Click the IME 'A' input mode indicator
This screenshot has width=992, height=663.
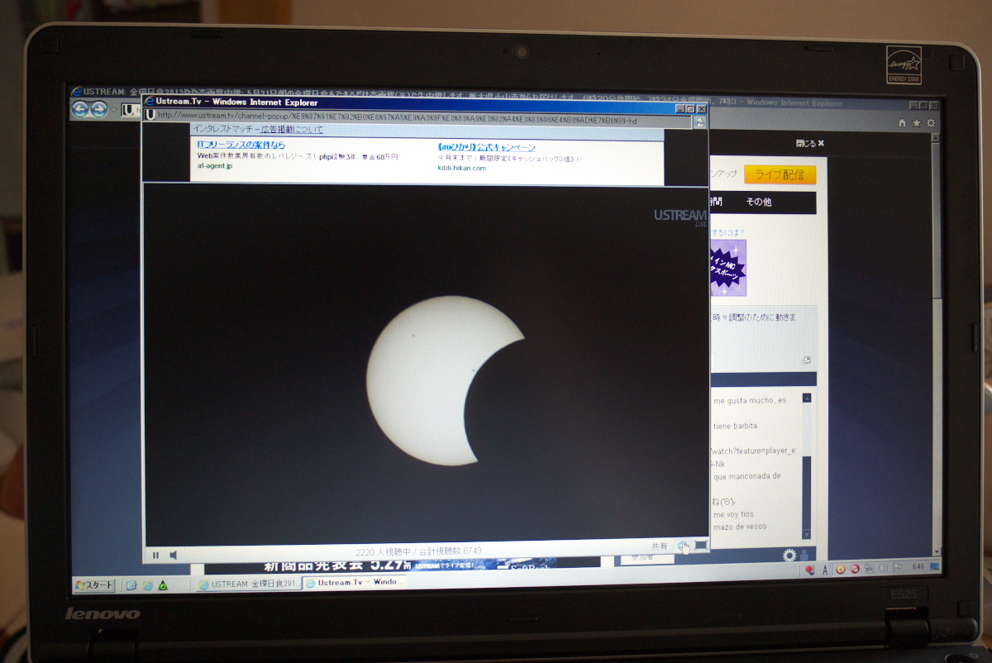(825, 570)
